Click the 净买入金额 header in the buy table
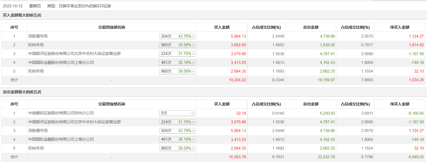The image size is (427, 163). tap(400, 27)
